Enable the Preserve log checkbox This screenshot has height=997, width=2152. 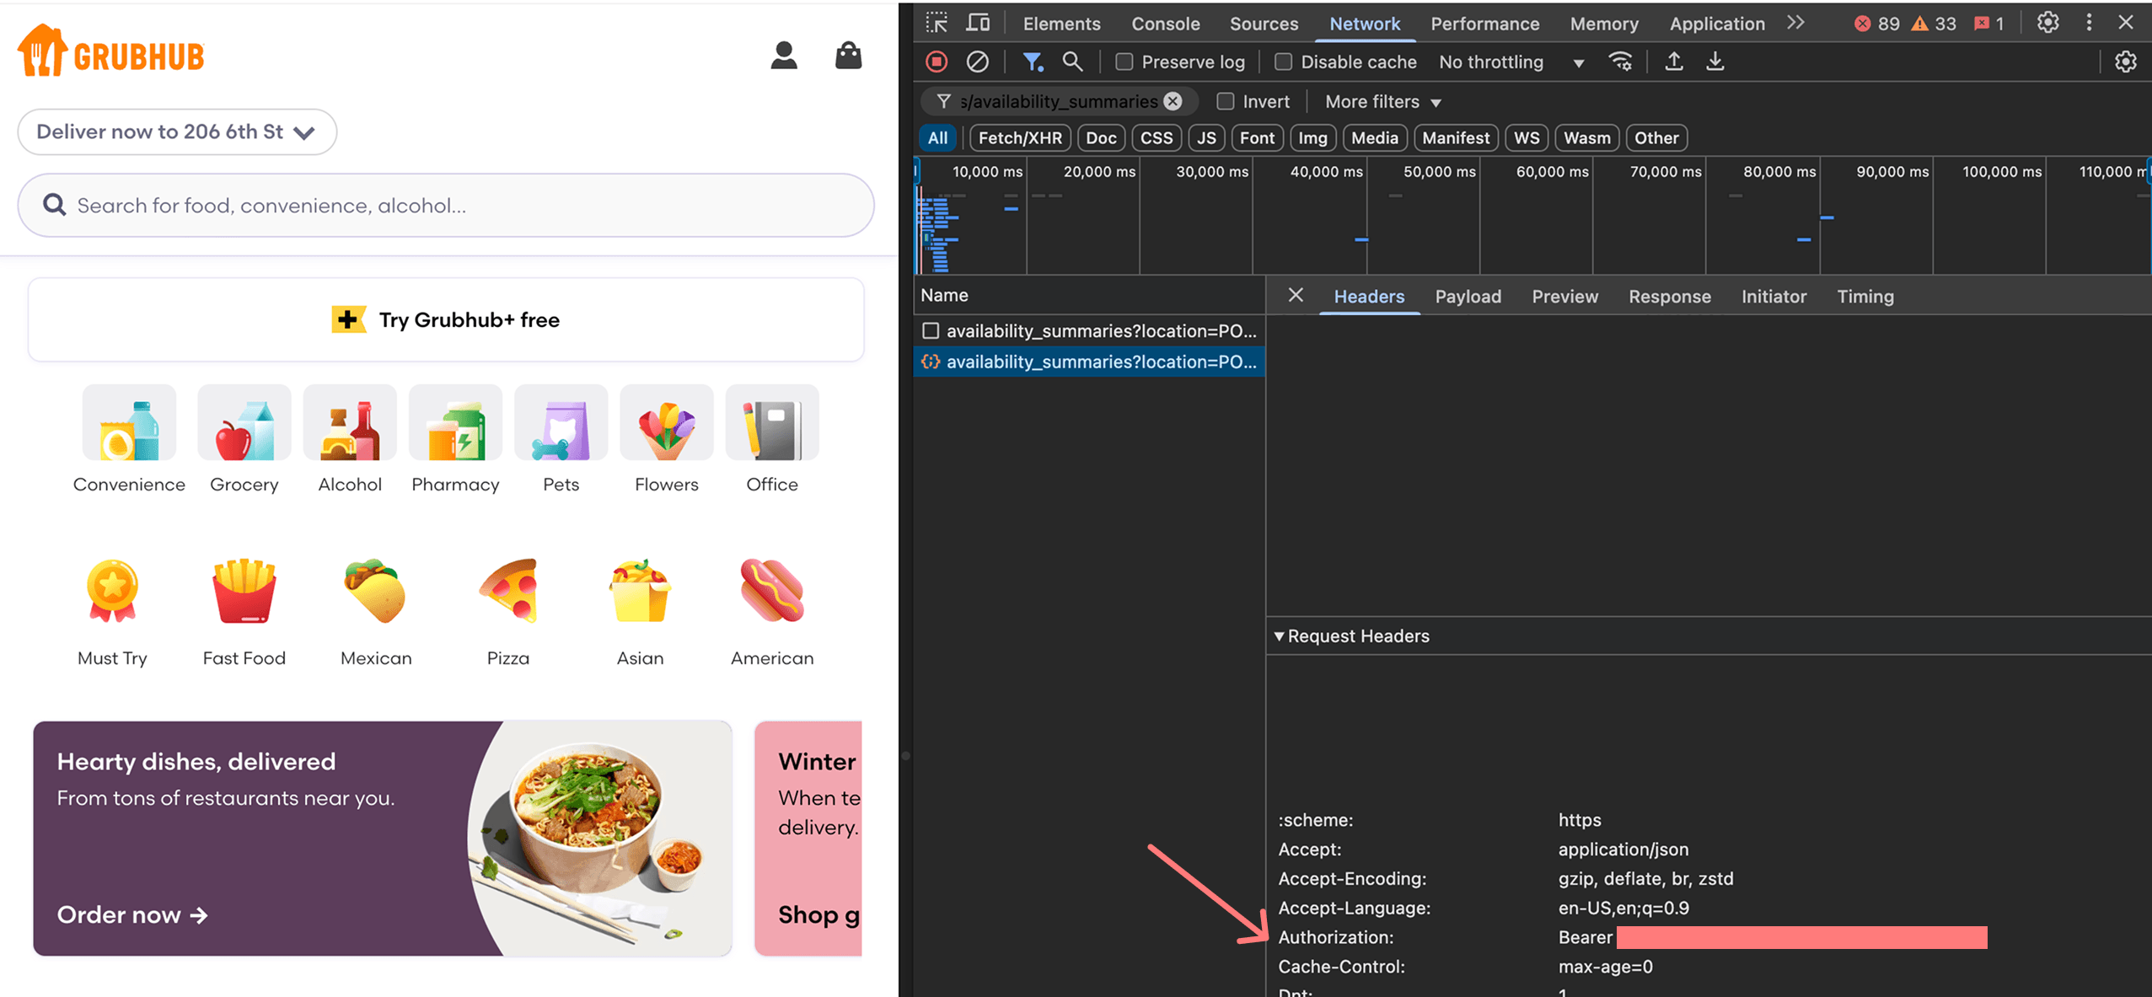1124,62
